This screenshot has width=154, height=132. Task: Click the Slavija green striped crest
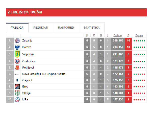point(17,93)
